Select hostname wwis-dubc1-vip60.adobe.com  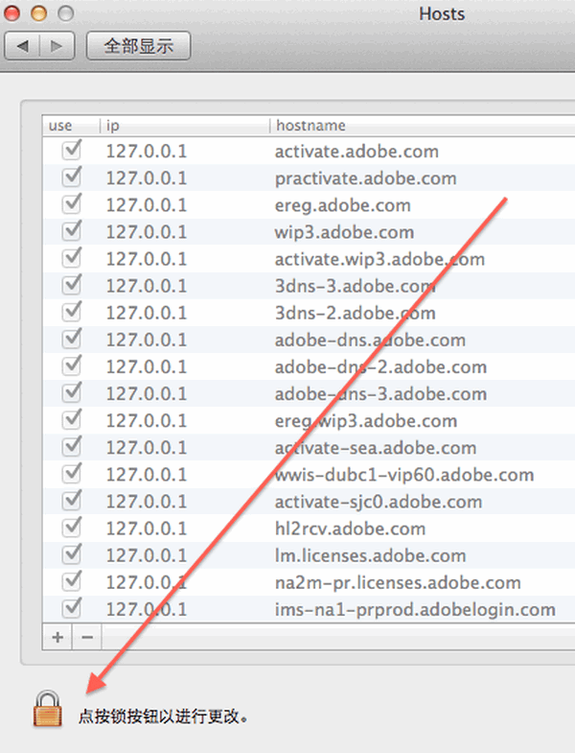point(404,475)
